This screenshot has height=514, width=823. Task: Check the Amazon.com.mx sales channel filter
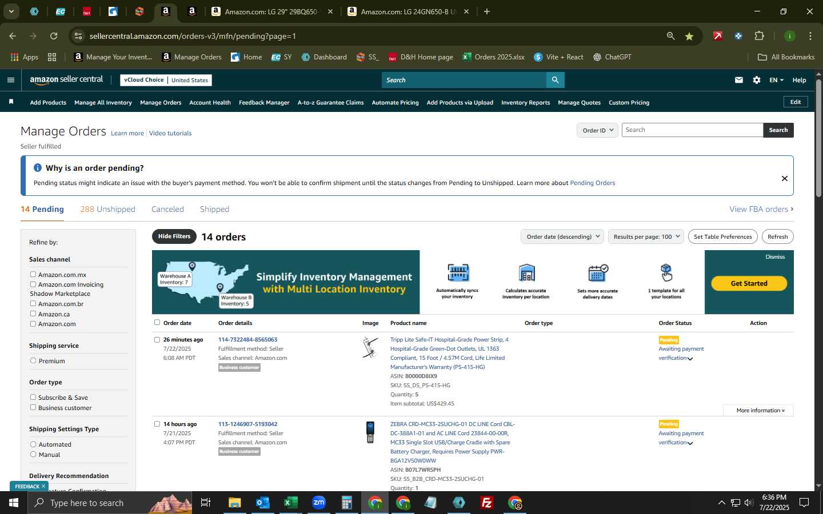pos(33,274)
